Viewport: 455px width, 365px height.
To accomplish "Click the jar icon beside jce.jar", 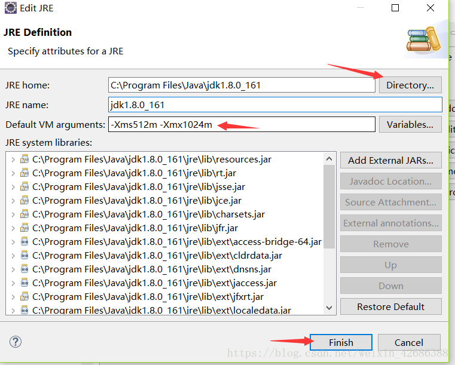I will [25, 200].
